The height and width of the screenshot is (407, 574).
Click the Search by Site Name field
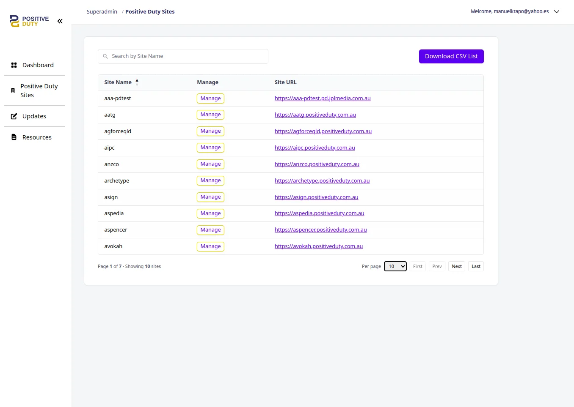183,56
